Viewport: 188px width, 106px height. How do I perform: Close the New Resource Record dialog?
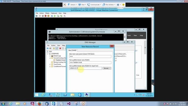112,46
